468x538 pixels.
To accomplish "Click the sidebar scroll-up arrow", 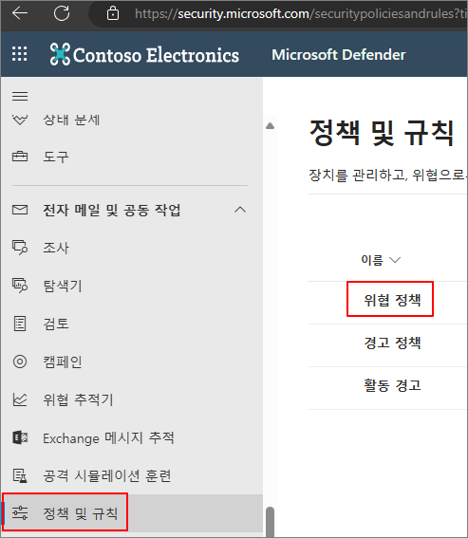I will tap(271, 126).
